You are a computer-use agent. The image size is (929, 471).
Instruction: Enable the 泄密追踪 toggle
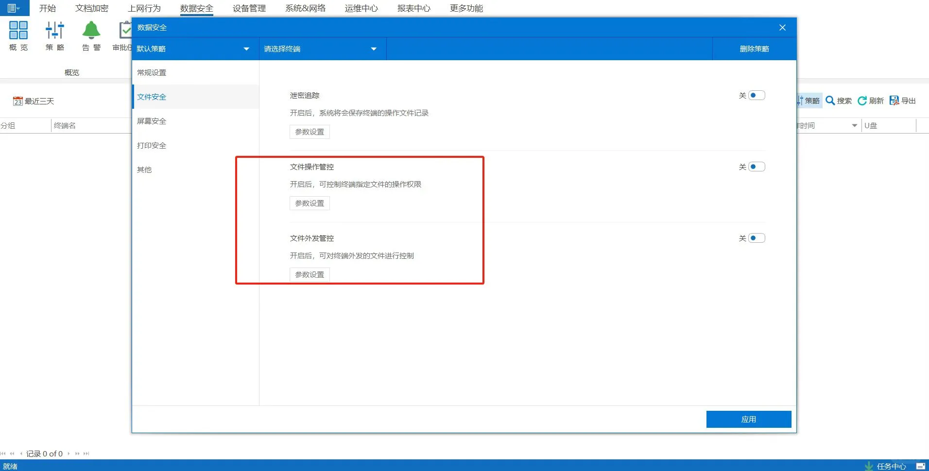pyautogui.click(x=756, y=95)
